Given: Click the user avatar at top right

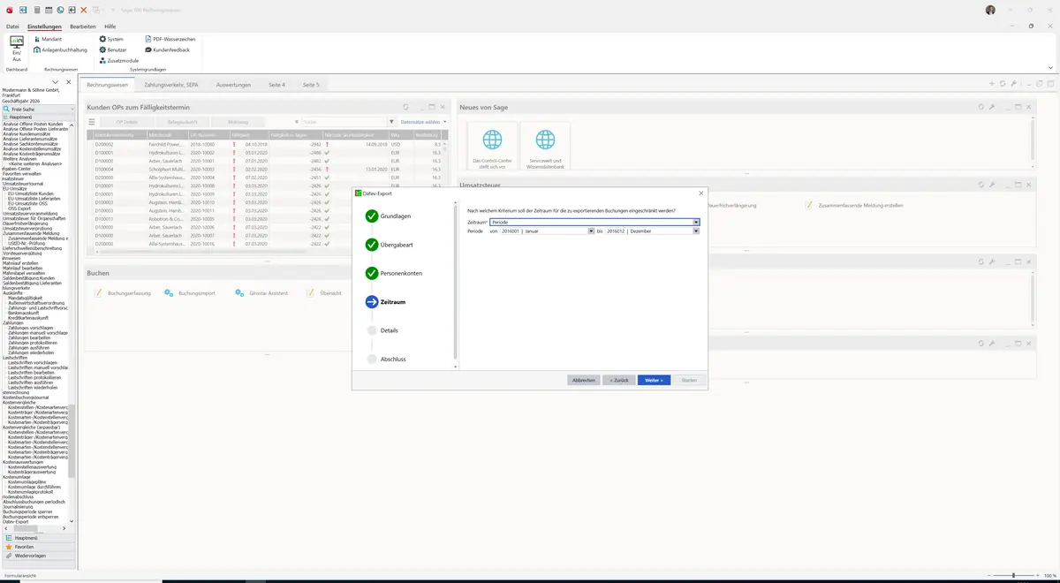Looking at the screenshot, I should (989, 10).
